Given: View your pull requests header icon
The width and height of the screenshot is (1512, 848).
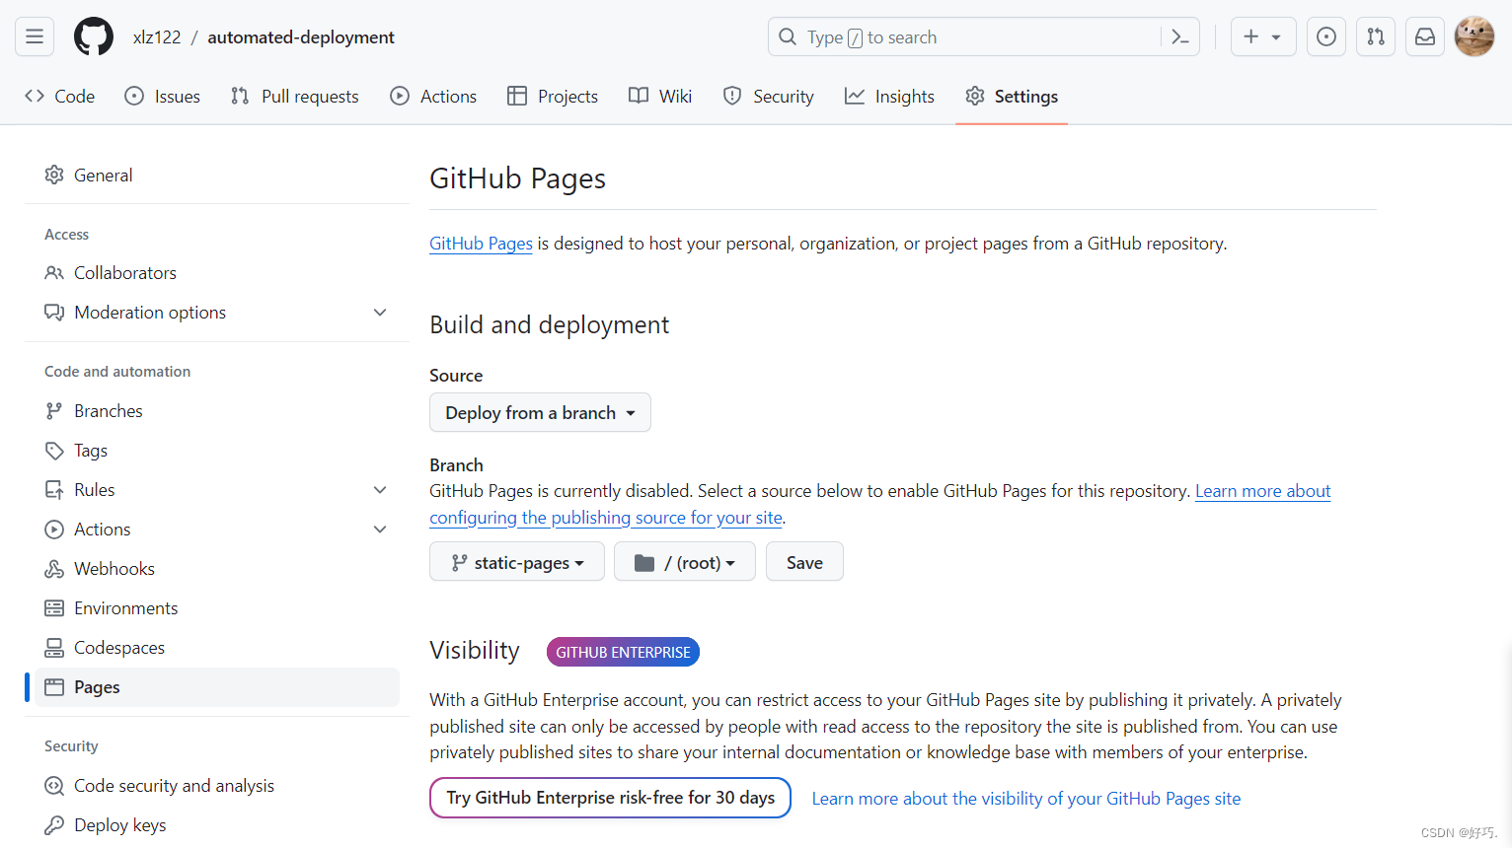Looking at the screenshot, I should 1376,36.
